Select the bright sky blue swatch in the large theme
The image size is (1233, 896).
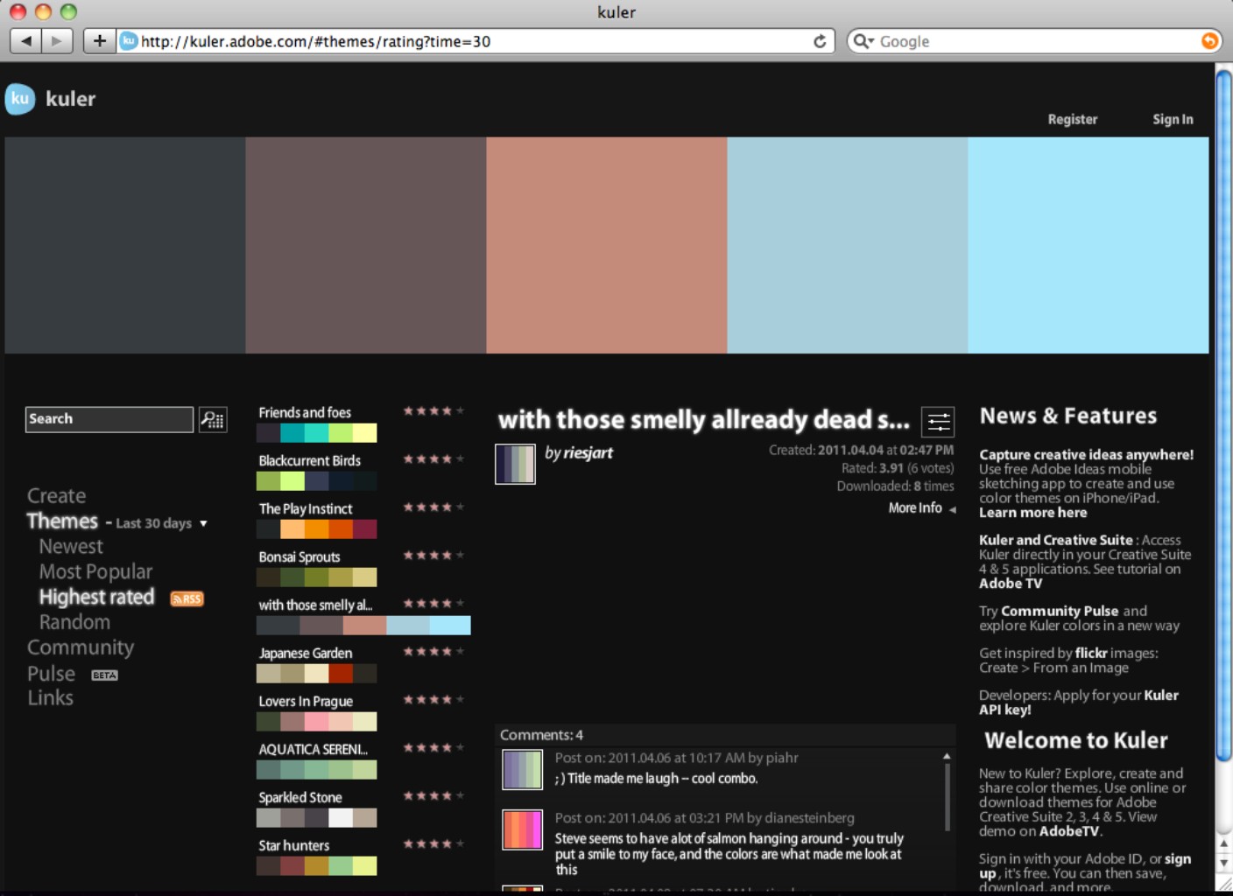click(x=1089, y=245)
